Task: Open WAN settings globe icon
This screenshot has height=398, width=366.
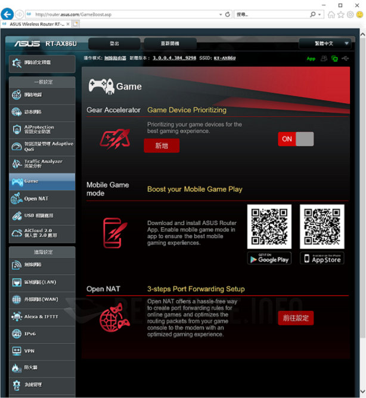Action: (17, 300)
